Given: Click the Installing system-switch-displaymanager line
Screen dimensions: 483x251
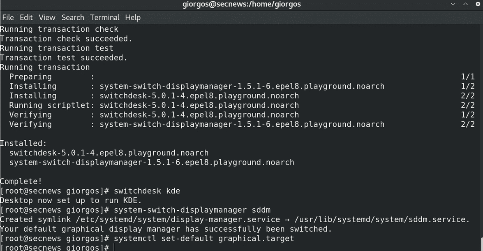Looking at the screenshot, I should [x=242, y=86].
